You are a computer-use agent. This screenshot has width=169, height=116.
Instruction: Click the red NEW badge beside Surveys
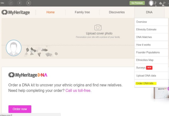pos(149,68)
